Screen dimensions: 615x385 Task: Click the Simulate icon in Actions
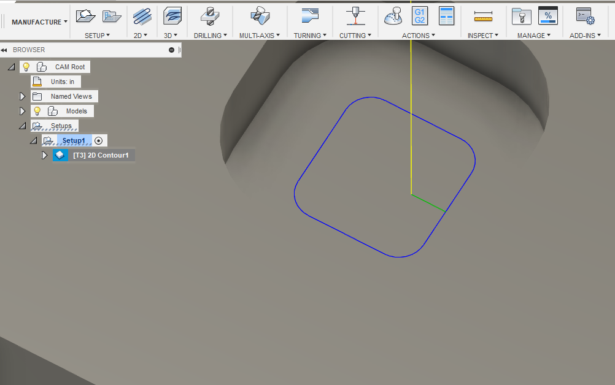[x=393, y=15]
